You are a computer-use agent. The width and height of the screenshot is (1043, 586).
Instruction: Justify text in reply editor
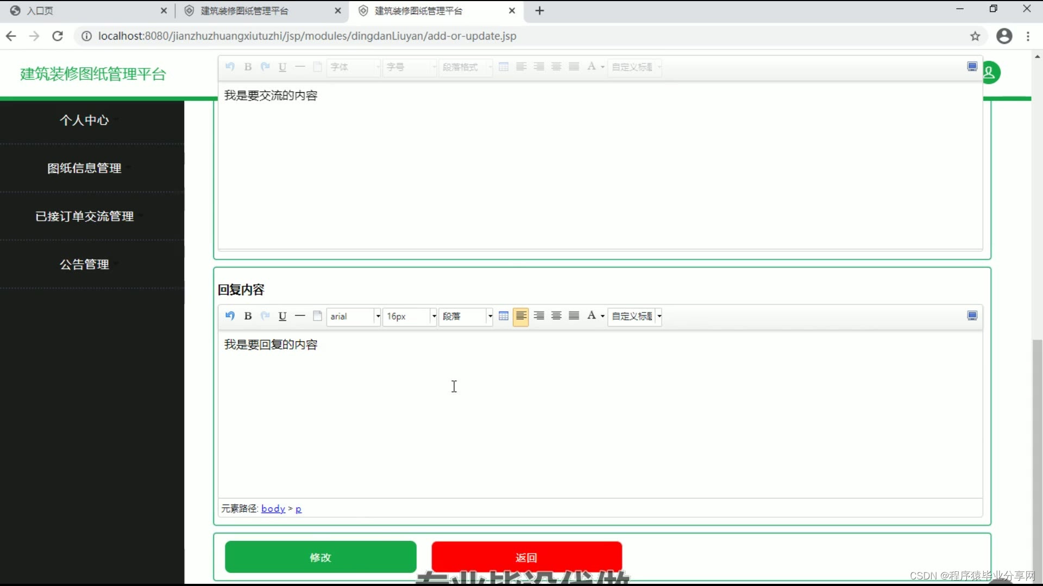[574, 316]
